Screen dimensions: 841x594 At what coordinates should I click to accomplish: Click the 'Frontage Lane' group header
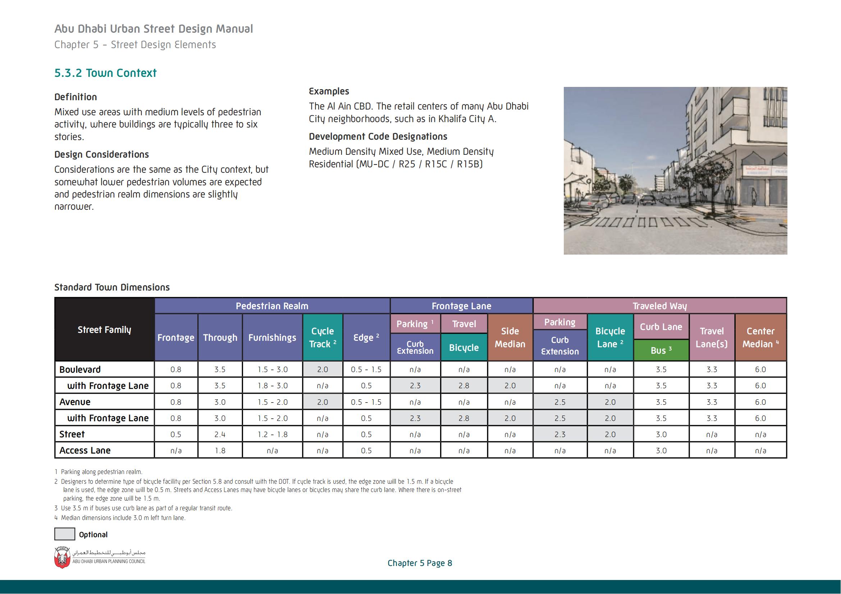[x=462, y=306]
